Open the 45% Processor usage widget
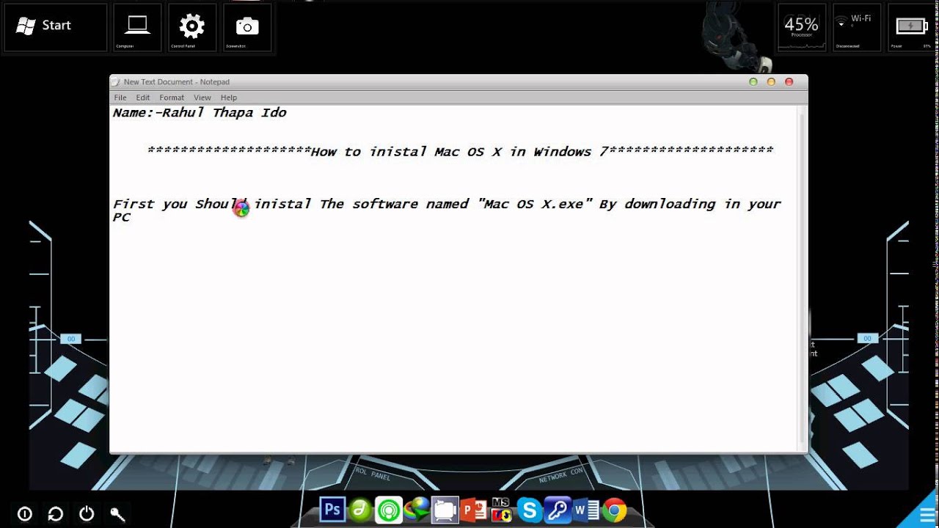The height and width of the screenshot is (528, 939). [x=801, y=27]
